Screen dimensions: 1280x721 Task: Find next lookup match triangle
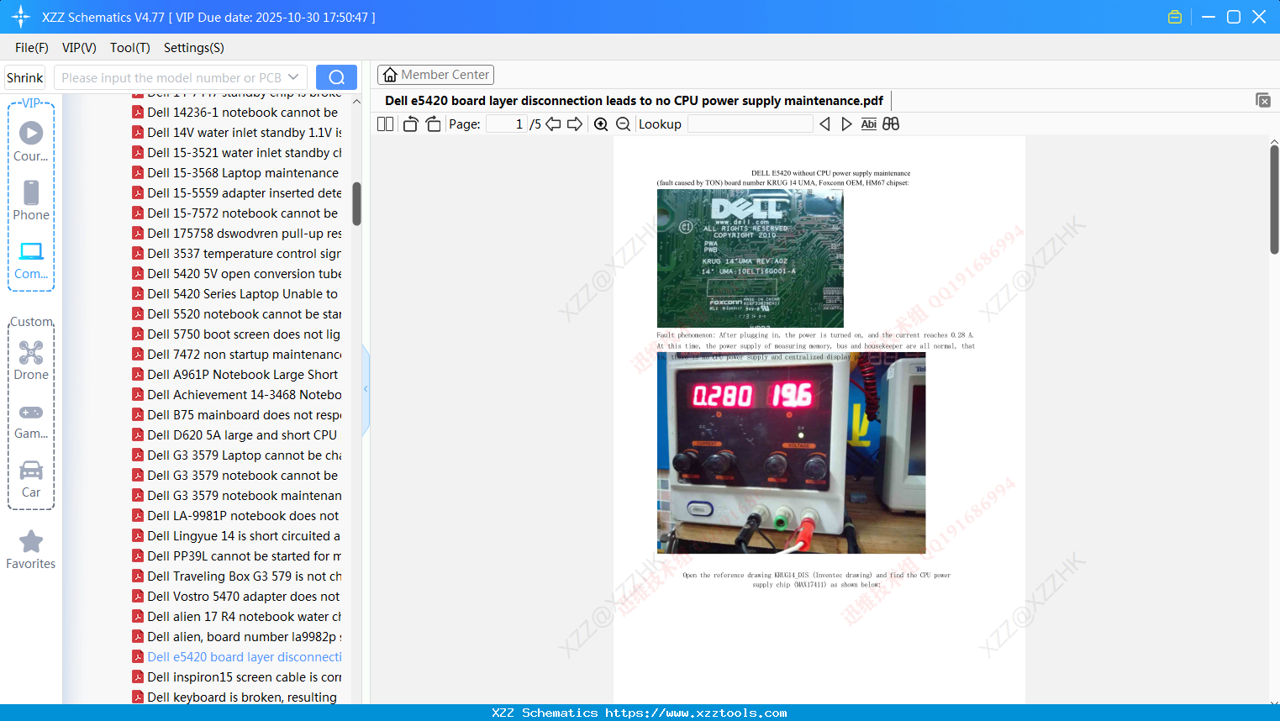(846, 124)
